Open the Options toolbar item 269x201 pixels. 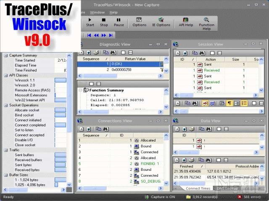coord(139,22)
